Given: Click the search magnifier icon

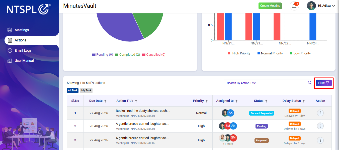Looking at the screenshot, I should 310,83.
